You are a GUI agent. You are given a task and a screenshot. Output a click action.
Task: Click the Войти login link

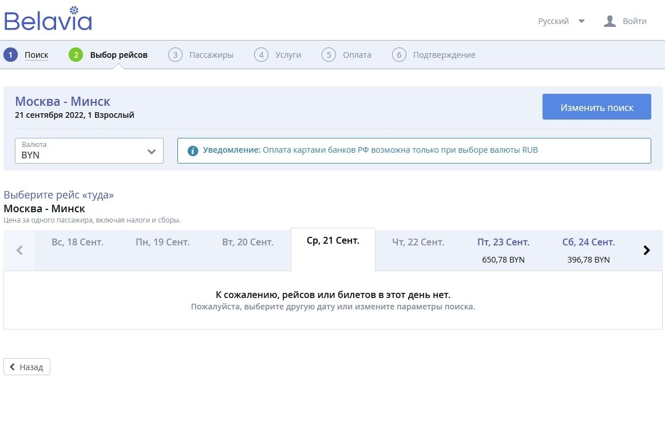(x=635, y=21)
